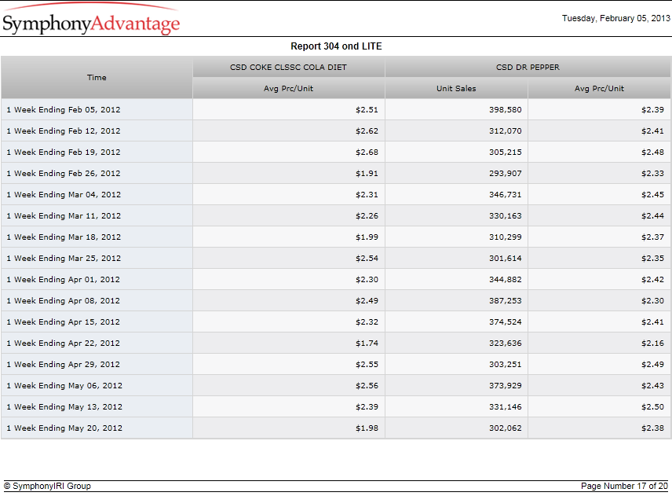Select the Unit Sales column header
The height and width of the screenshot is (496, 672).
pyautogui.click(x=456, y=88)
